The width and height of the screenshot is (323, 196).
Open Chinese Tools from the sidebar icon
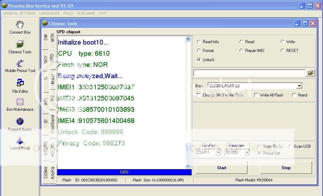20,44
